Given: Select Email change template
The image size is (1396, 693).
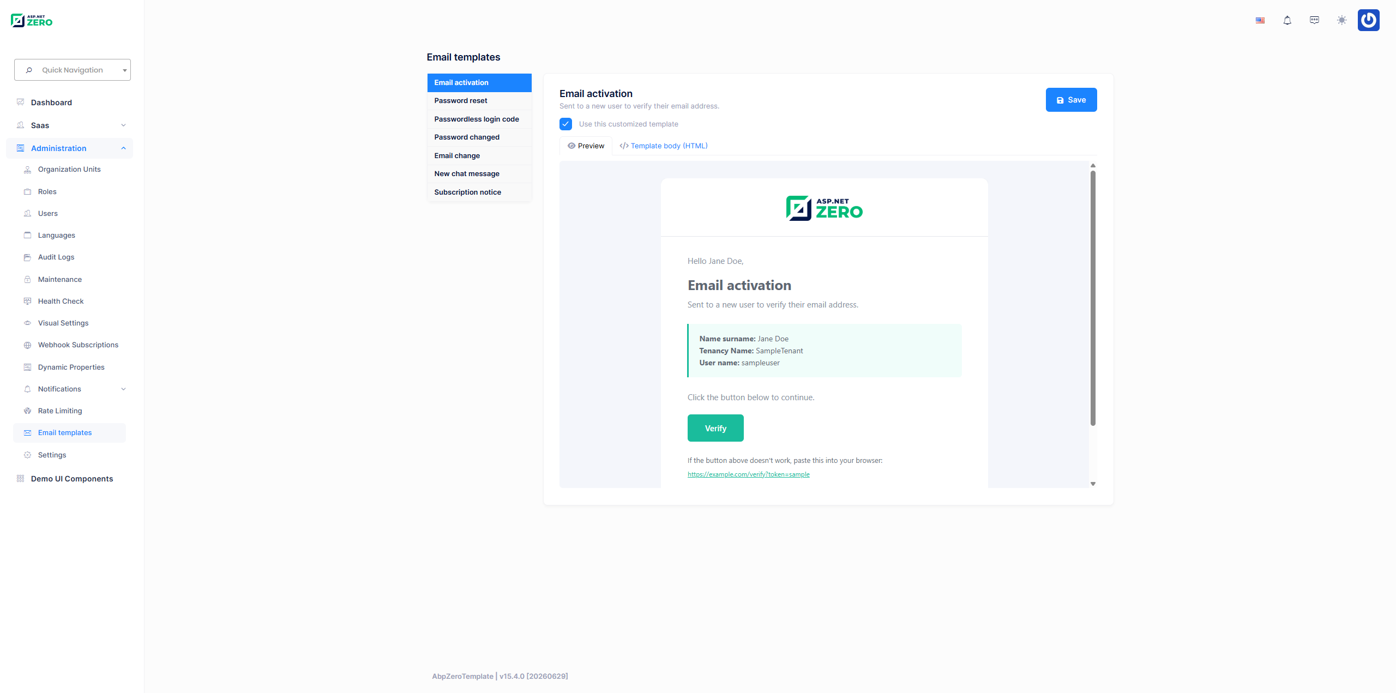Looking at the screenshot, I should [x=479, y=155].
